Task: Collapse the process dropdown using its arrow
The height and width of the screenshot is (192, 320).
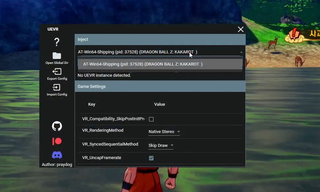Action: tap(241, 52)
